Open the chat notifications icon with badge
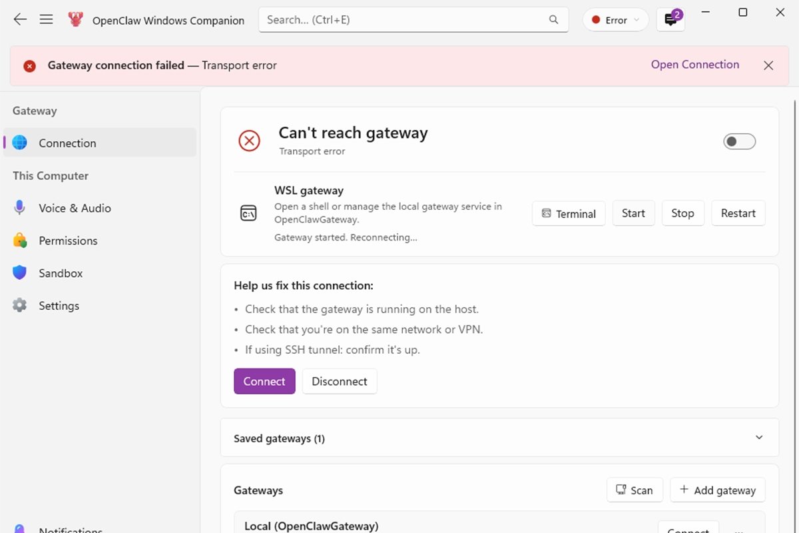This screenshot has width=799, height=533. point(670,20)
